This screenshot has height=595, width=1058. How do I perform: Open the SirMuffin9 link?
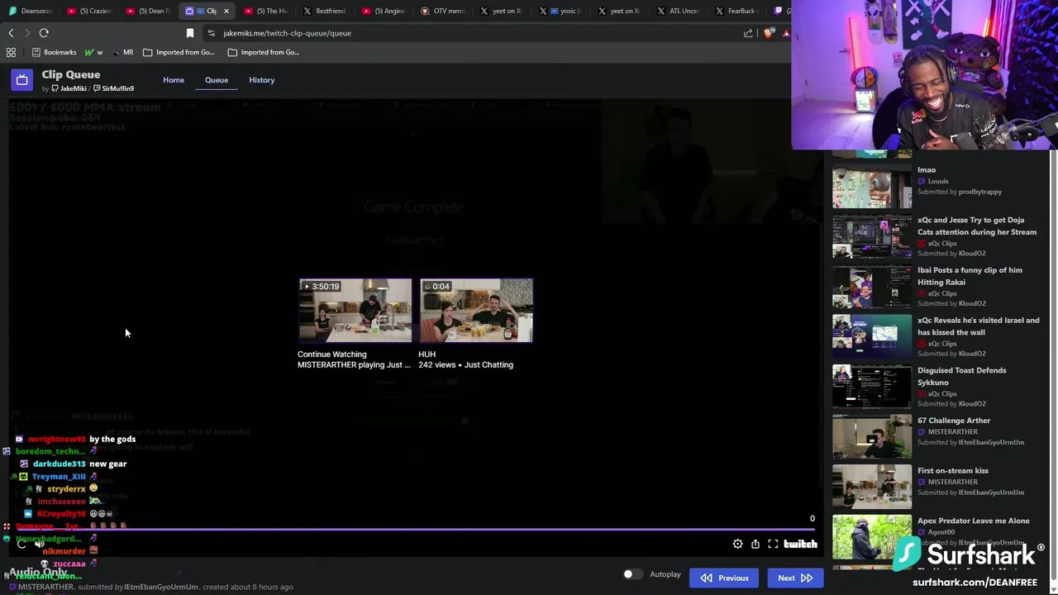113,88
